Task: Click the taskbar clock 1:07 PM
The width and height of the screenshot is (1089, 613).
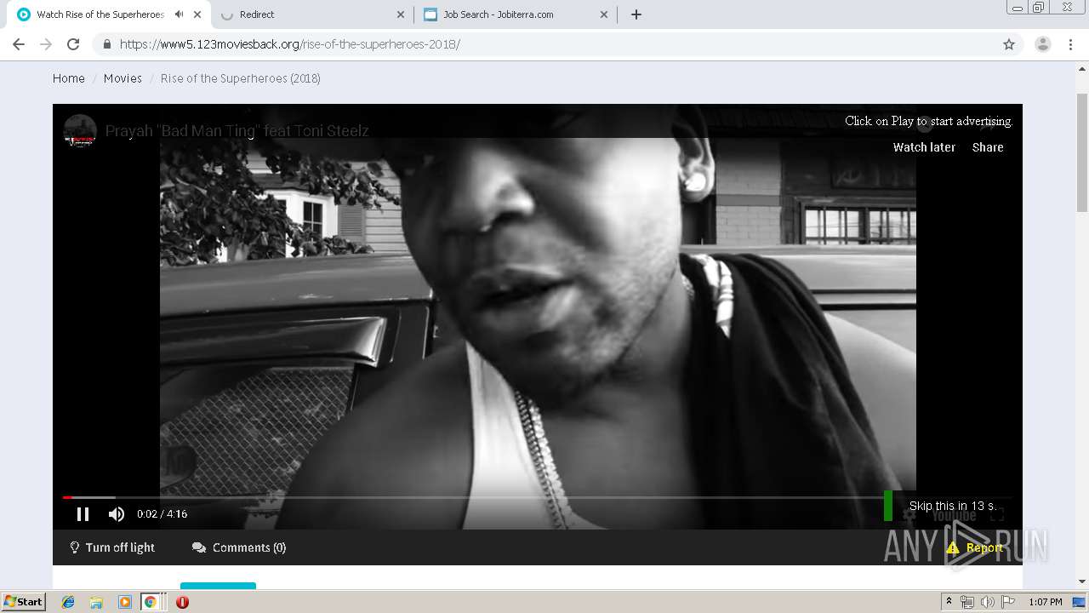Action: coord(1046,602)
